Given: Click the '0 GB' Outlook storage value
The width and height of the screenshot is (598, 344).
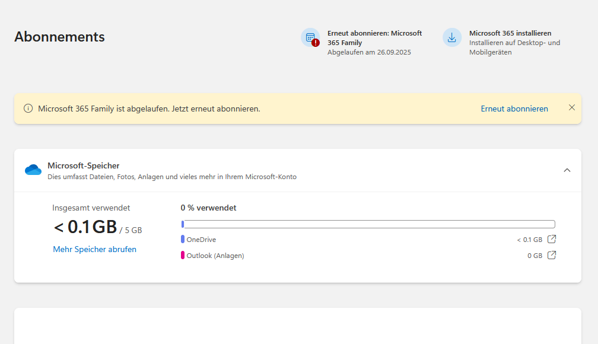Looking at the screenshot, I should [x=535, y=256].
